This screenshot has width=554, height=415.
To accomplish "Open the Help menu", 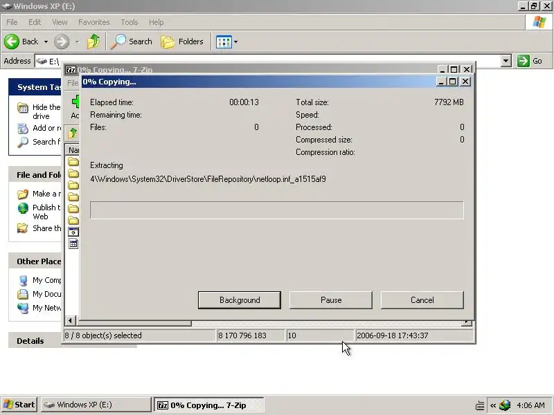I will pyautogui.click(x=156, y=22).
